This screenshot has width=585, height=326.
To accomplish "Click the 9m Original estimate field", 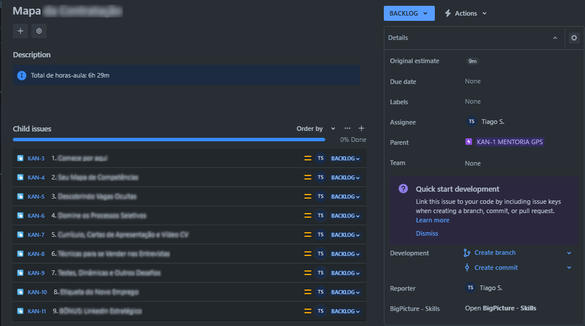I will click(473, 61).
